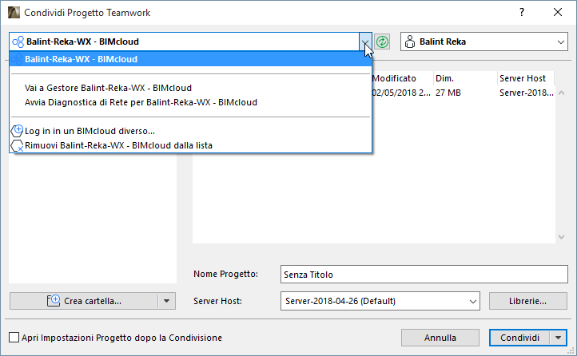
Task: Open the Server Host dropdown
Action: (x=473, y=301)
